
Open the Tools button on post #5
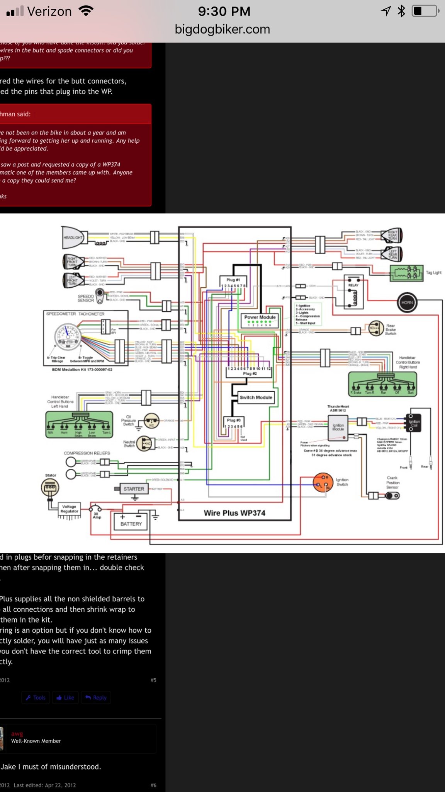click(36, 698)
